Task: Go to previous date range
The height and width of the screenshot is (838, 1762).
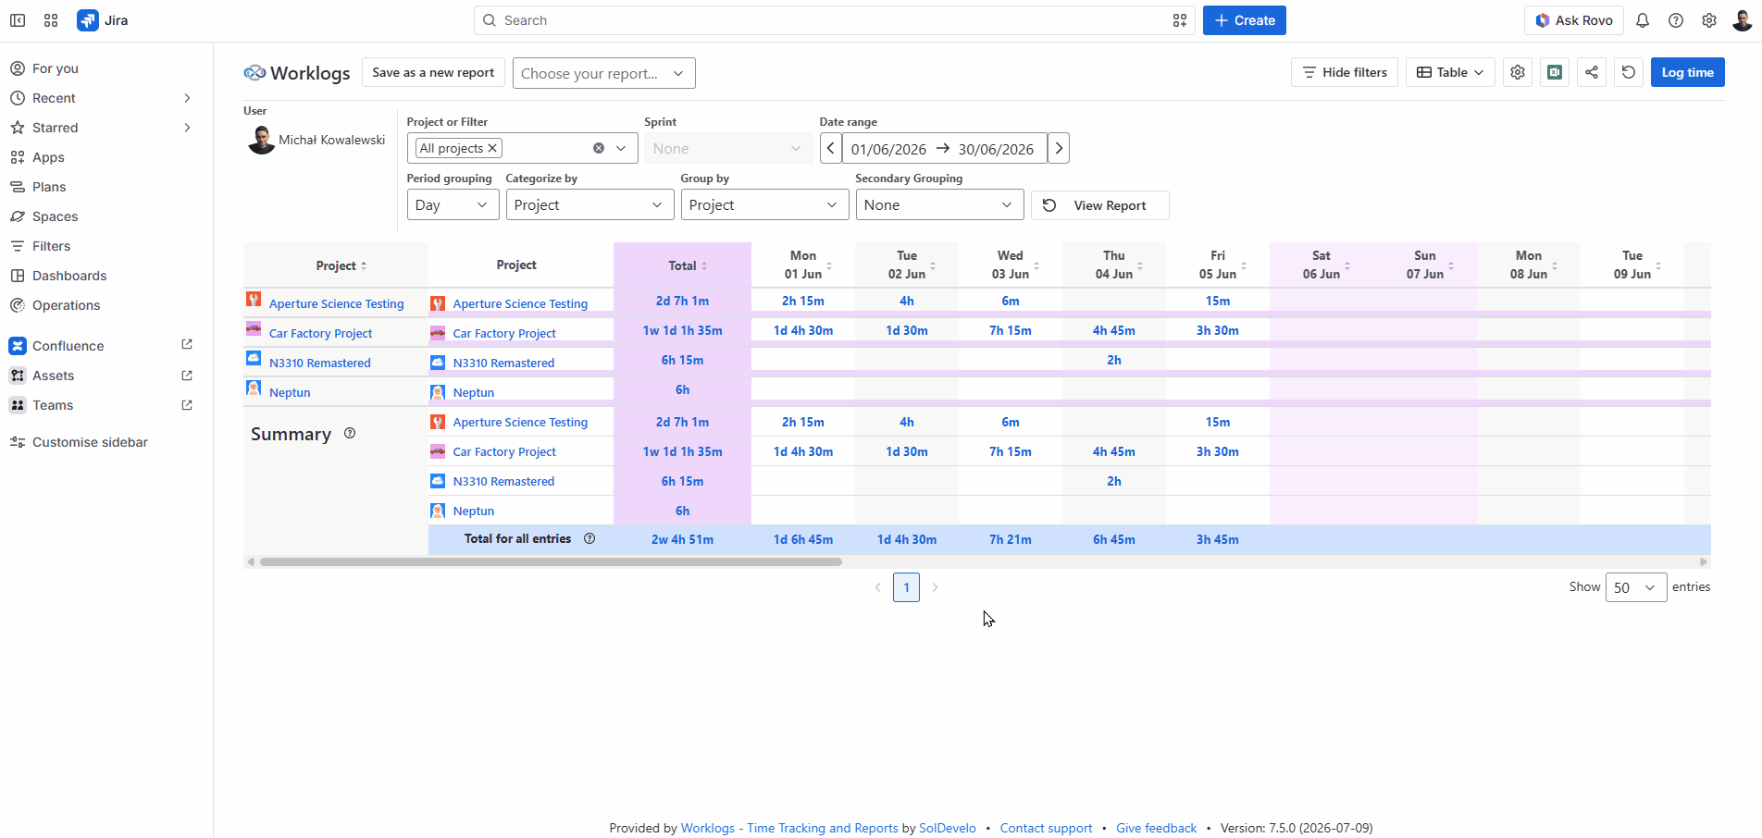Action: coord(831,148)
